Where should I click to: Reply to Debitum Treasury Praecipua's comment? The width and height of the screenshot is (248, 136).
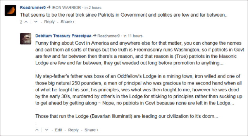[x=73, y=130]
